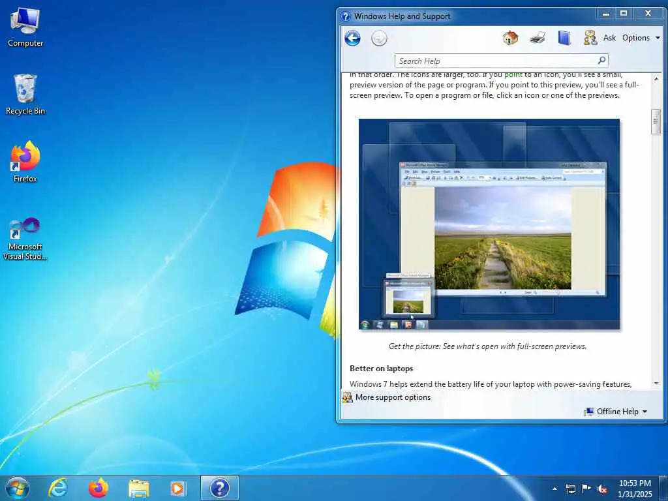The height and width of the screenshot is (501, 668).
Task: Print the current help topic
Action: click(x=538, y=38)
